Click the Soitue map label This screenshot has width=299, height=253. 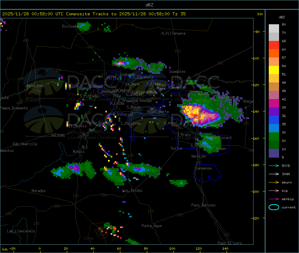pyautogui.click(x=176, y=148)
